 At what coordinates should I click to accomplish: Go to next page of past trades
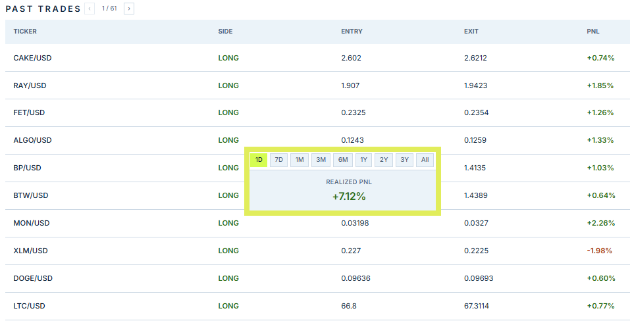pos(129,9)
